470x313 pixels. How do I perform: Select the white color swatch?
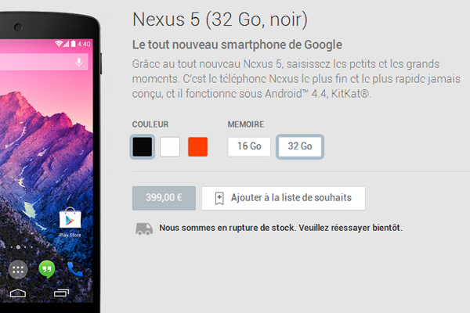[170, 147]
